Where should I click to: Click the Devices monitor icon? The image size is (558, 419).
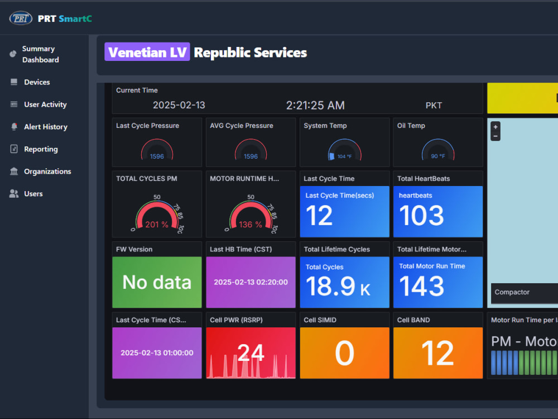(x=14, y=82)
